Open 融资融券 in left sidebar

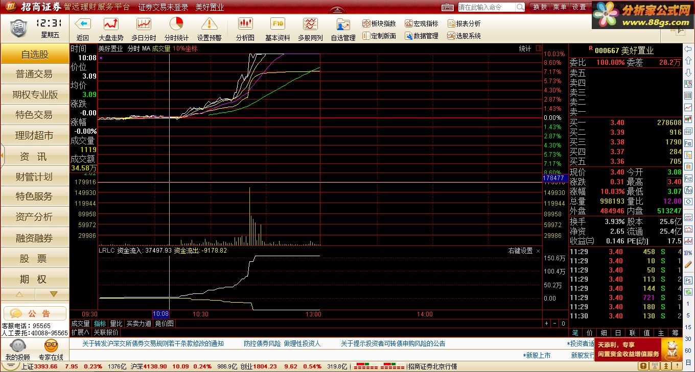tap(35, 238)
